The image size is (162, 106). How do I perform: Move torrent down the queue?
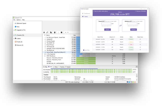coord(68,32)
